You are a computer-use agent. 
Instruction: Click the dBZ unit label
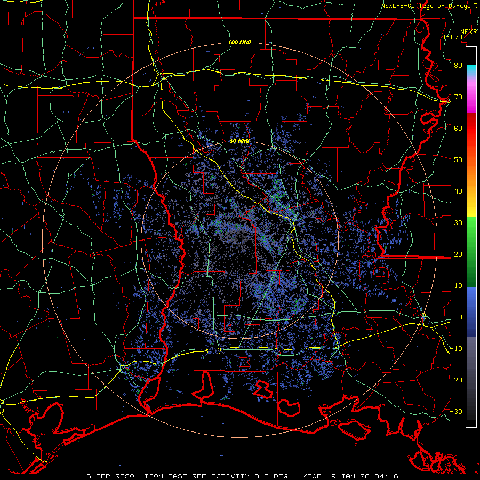click(453, 37)
